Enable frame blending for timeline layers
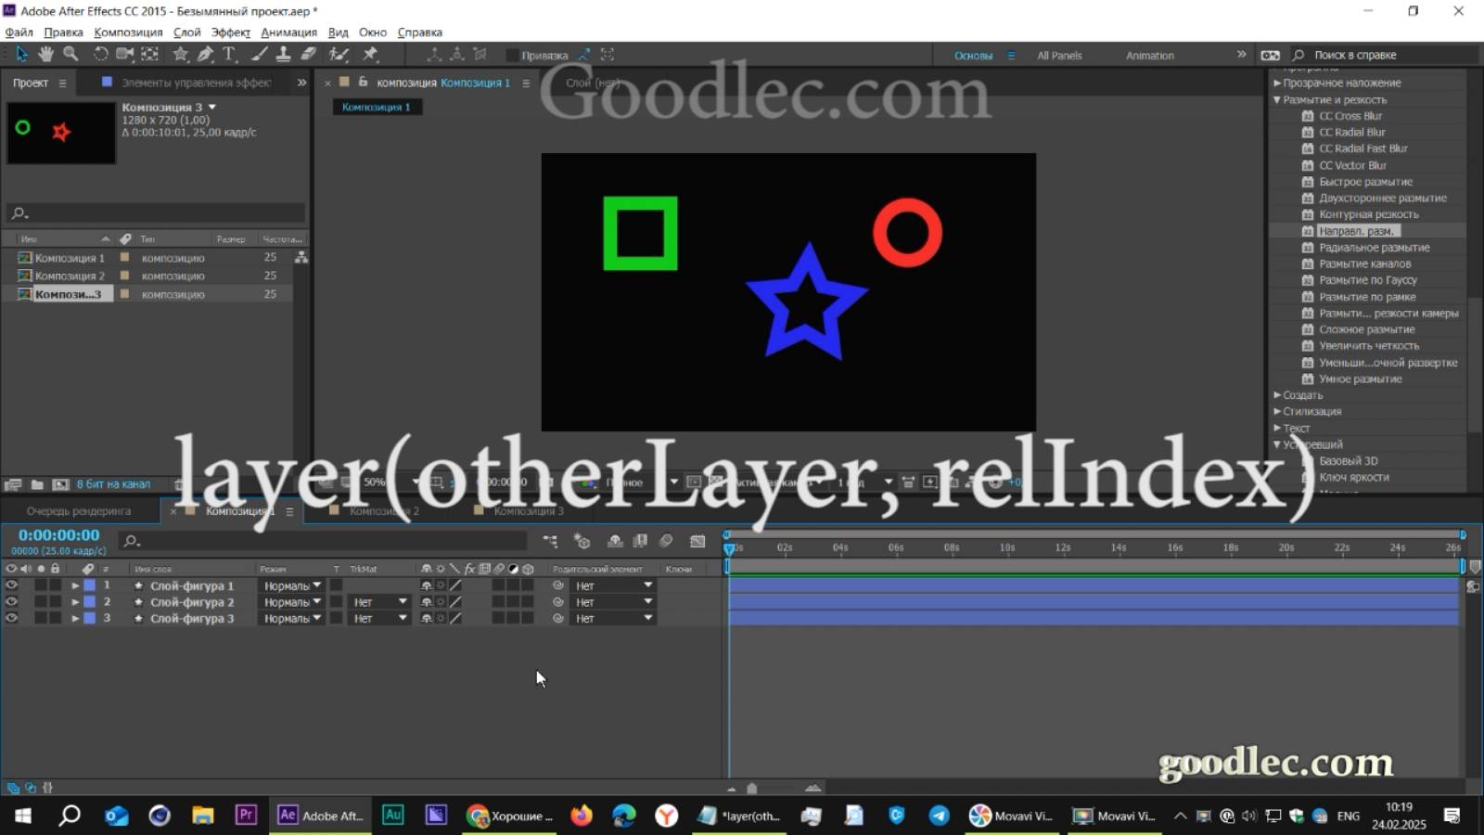This screenshot has width=1484, height=835. [x=640, y=541]
